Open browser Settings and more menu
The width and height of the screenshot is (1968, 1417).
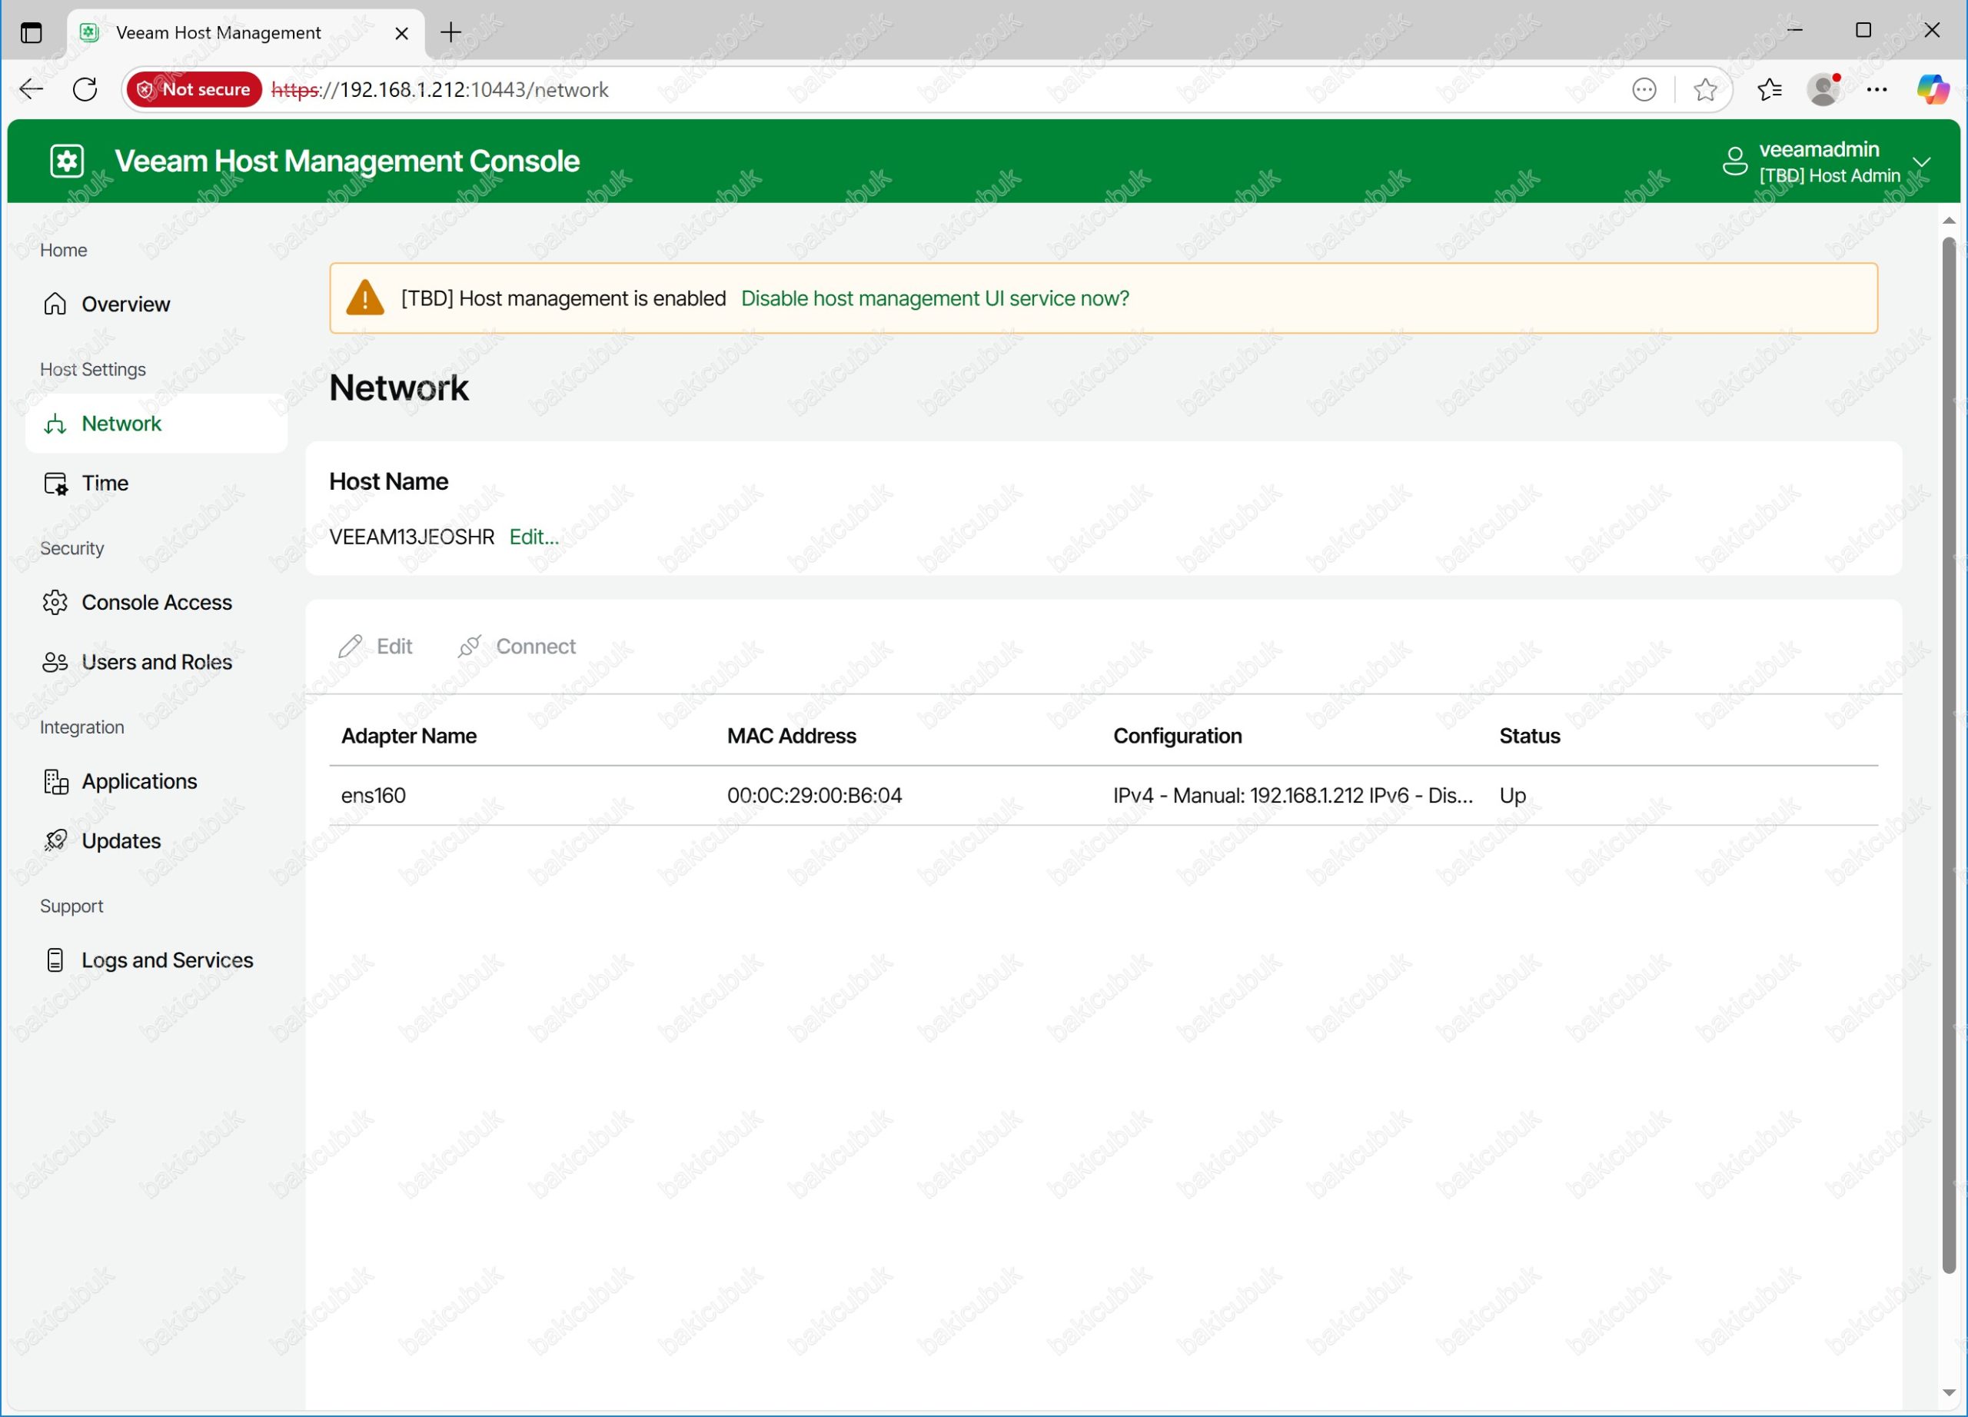[x=1877, y=89]
